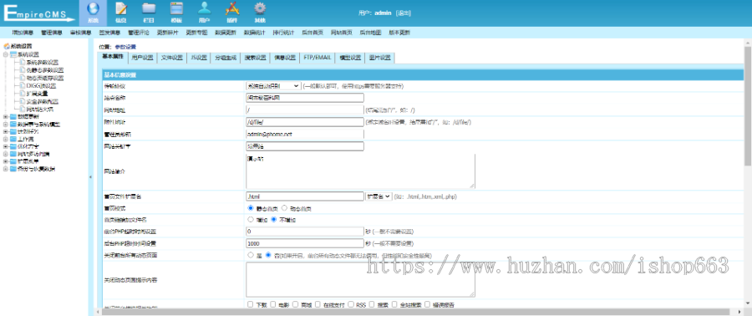
Task: Open the 传输协议 dropdown
Action: click(x=273, y=86)
